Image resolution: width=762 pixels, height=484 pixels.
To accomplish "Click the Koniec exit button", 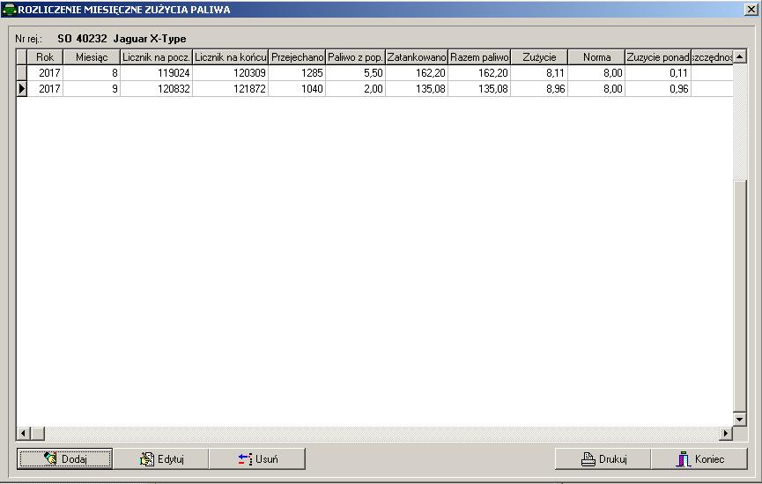I will tap(699, 458).
